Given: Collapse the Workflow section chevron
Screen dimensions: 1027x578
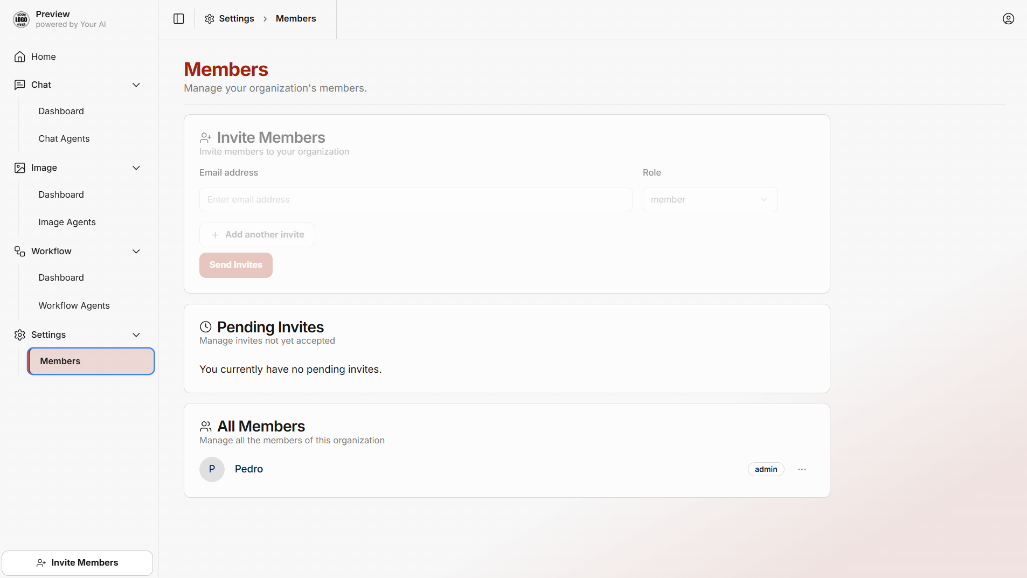Looking at the screenshot, I should point(136,252).
